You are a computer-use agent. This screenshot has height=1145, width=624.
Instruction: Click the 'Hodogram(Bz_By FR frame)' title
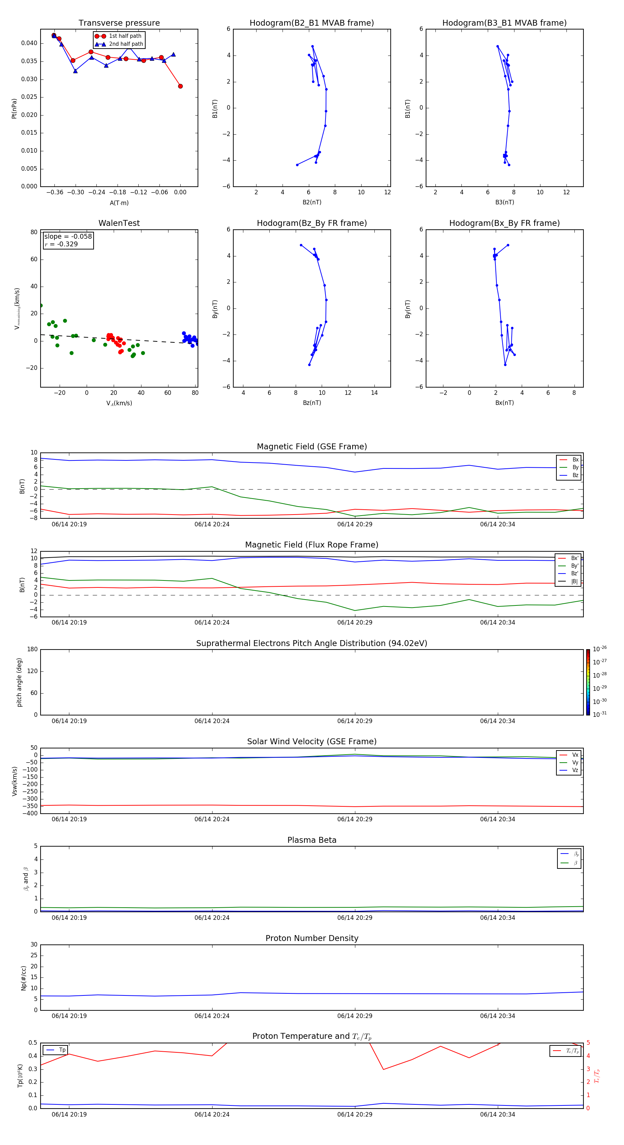pos(312,223)
